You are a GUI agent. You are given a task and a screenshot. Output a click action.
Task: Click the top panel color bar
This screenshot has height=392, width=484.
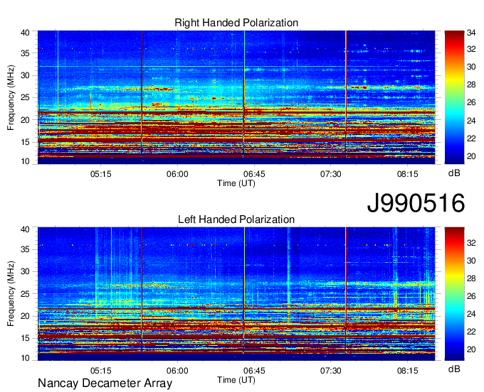tap(454, 97)
